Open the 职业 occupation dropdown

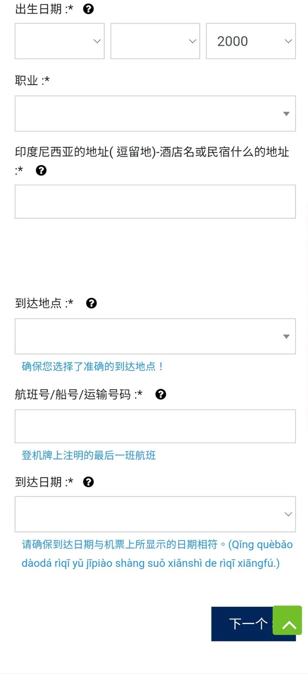[155, 113]
